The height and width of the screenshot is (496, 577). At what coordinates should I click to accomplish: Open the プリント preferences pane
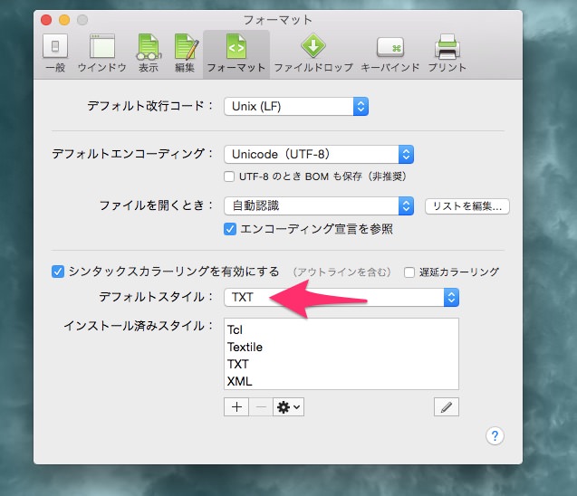tap(447, 53)
